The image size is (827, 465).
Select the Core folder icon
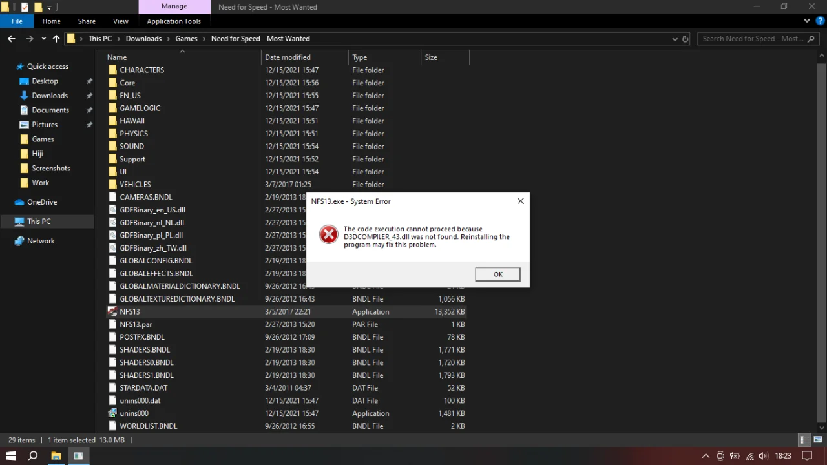click(x=112, y=83)
